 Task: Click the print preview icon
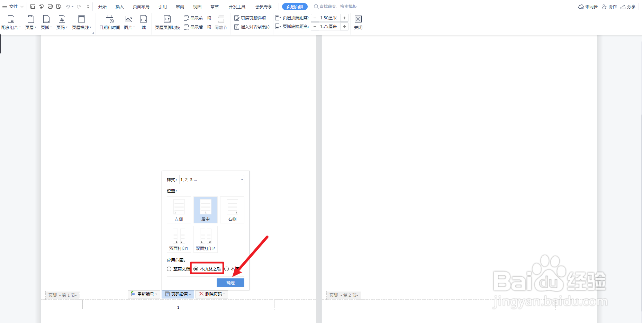coord(59,7)
